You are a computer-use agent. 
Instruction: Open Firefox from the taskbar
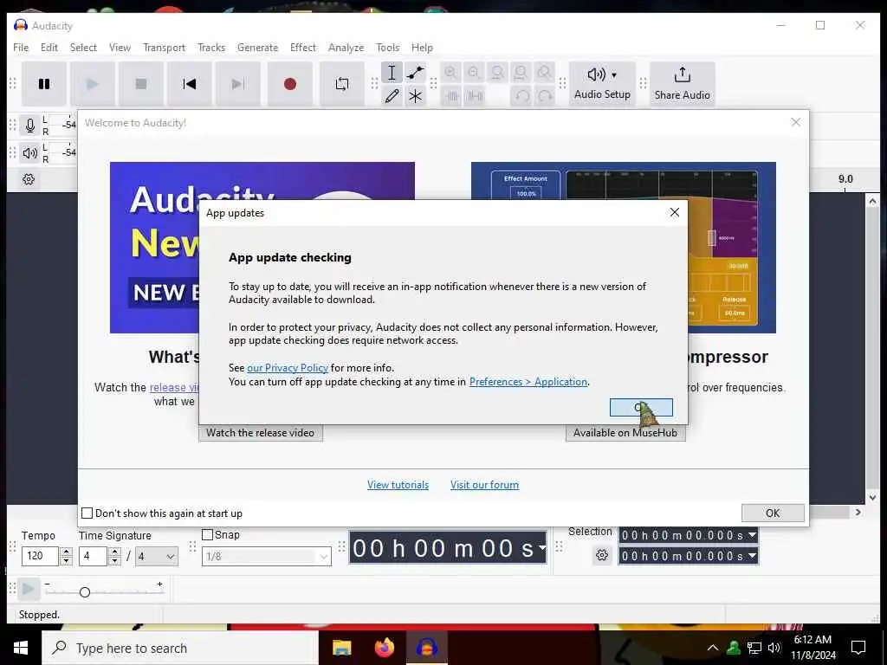[x=384, y=648]
